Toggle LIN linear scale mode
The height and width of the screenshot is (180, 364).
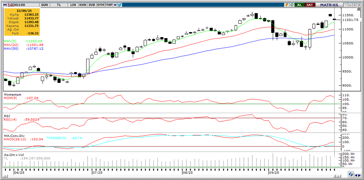point(73,5)
